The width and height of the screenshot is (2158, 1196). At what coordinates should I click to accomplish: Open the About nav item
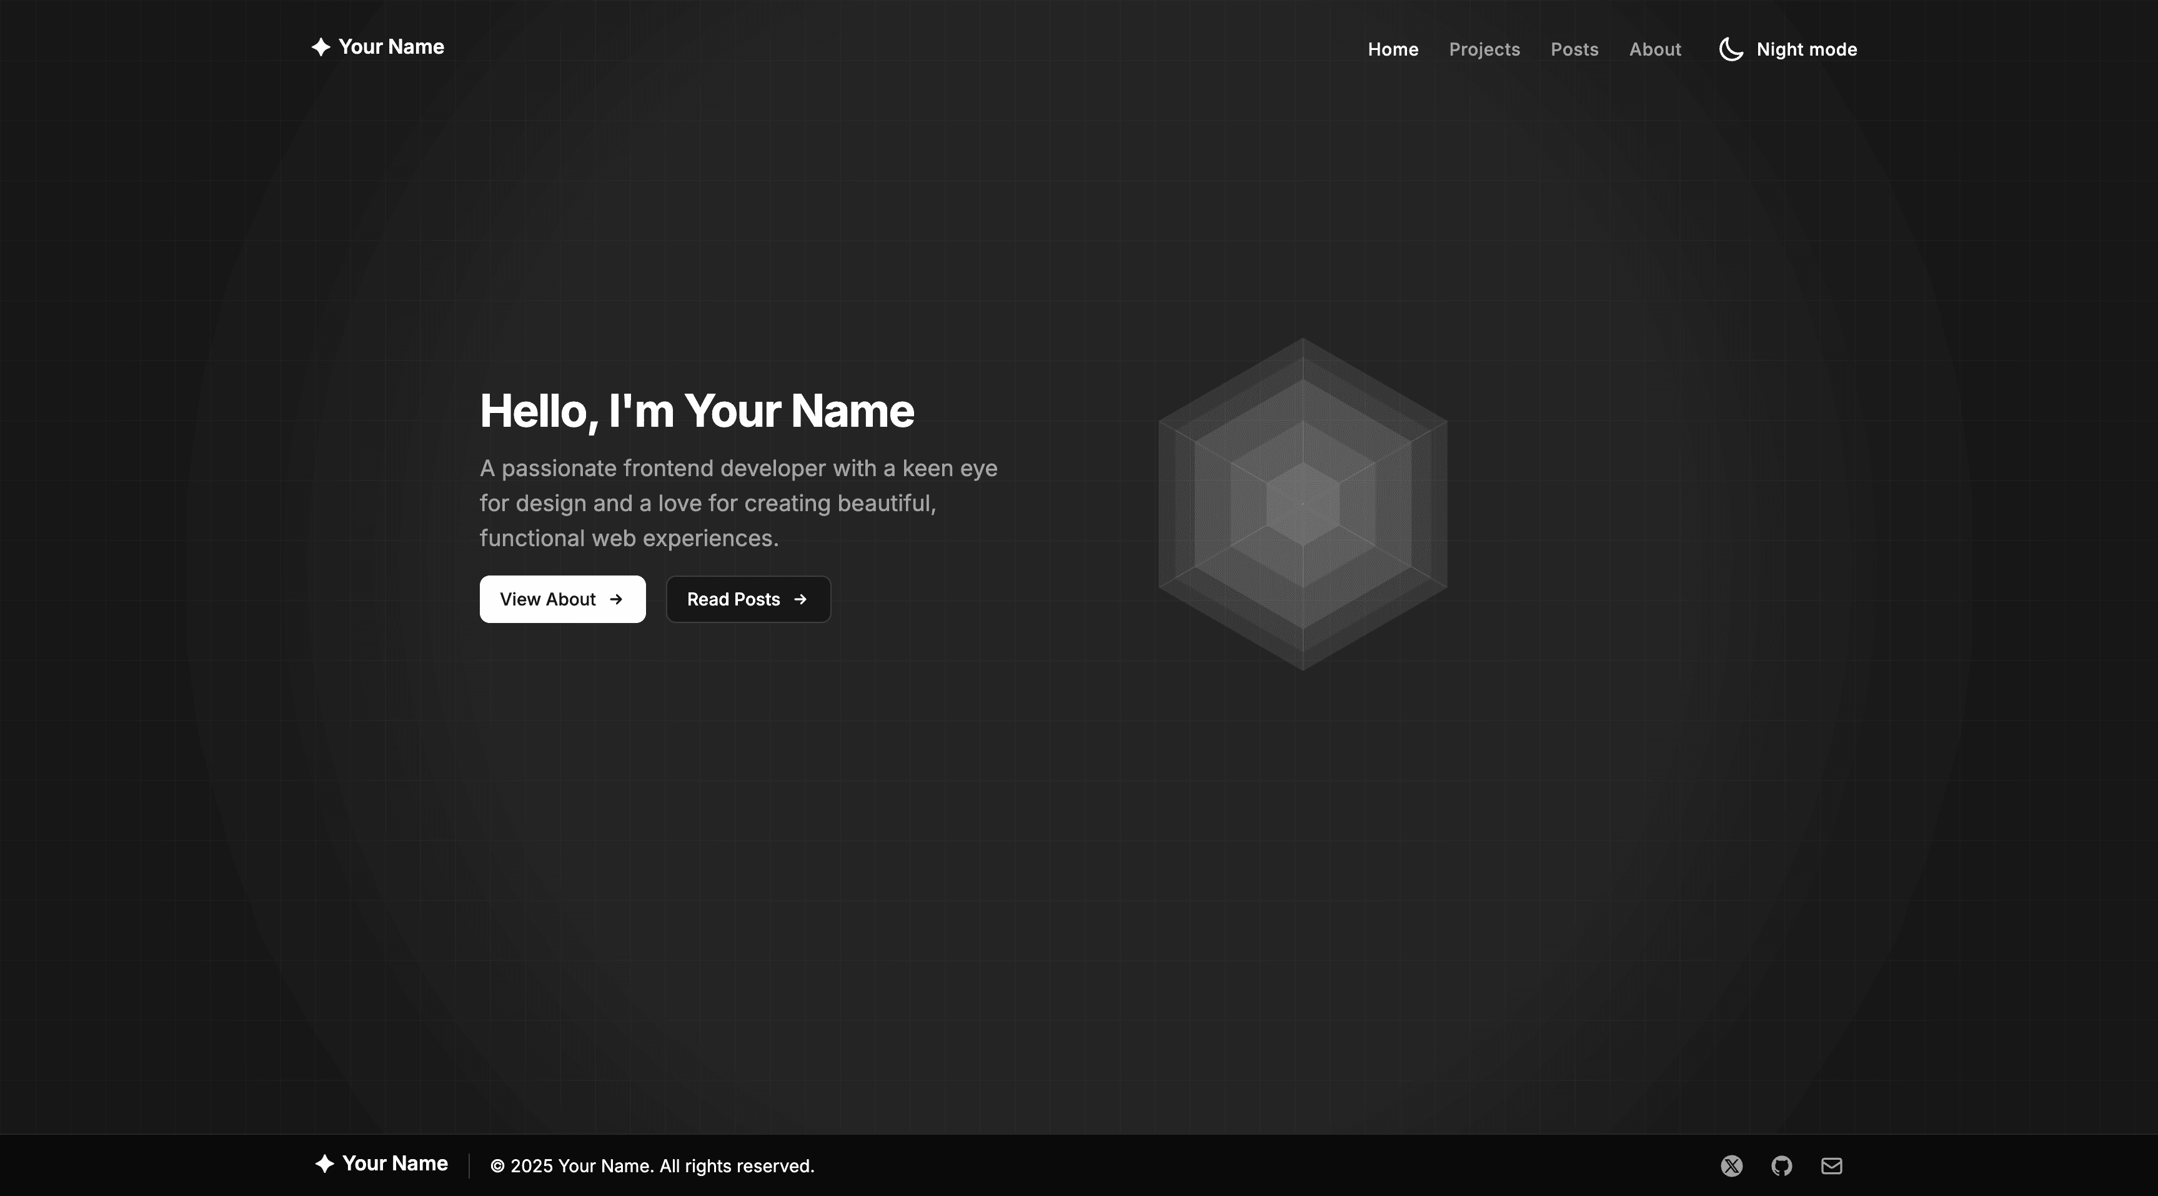point(1654,49)
